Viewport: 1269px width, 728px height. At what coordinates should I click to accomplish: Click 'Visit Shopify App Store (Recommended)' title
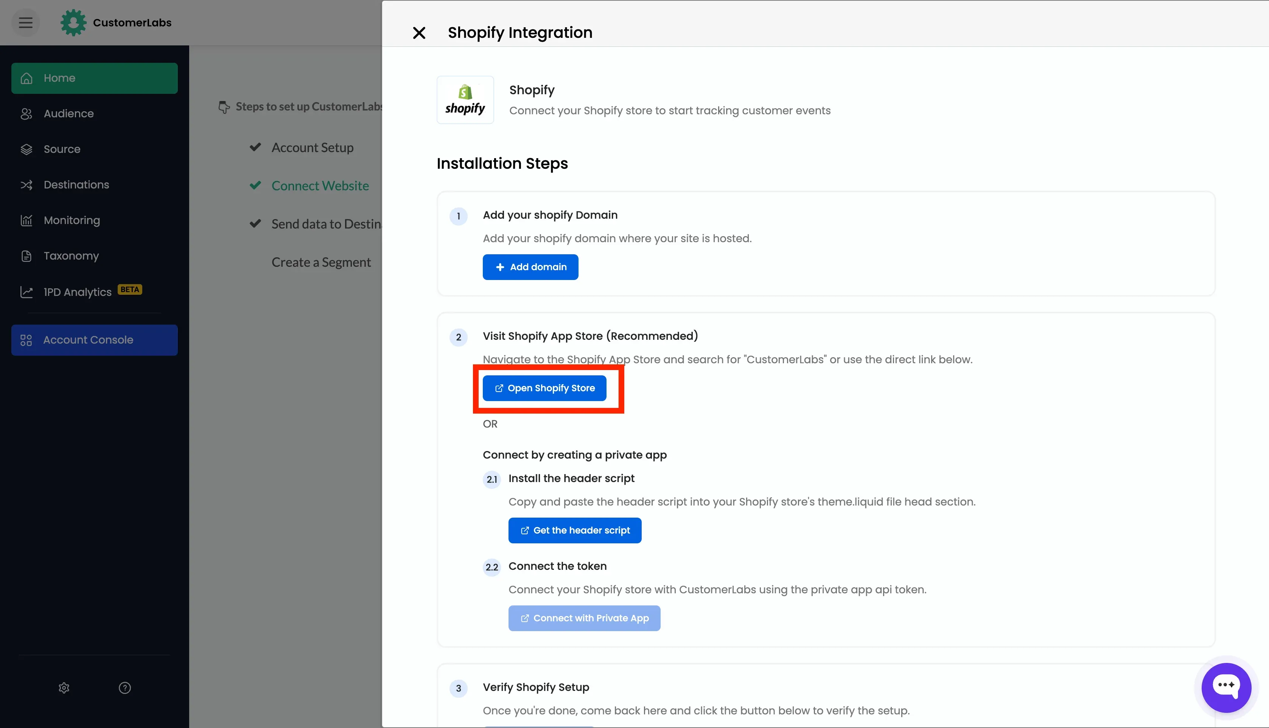pos(590,336)
